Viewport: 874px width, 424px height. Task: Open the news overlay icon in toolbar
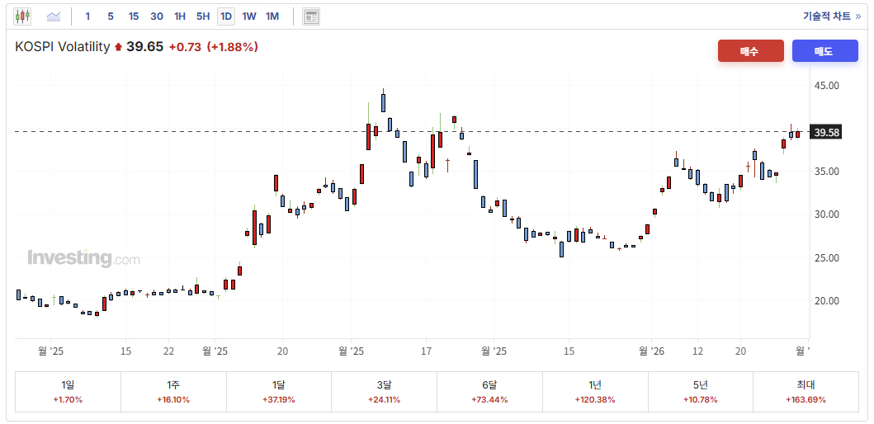[311, 16]
